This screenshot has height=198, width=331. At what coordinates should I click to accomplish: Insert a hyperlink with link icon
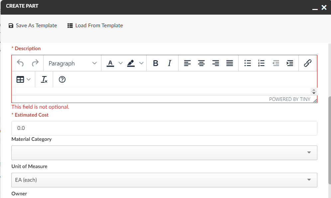pos(308,63)
